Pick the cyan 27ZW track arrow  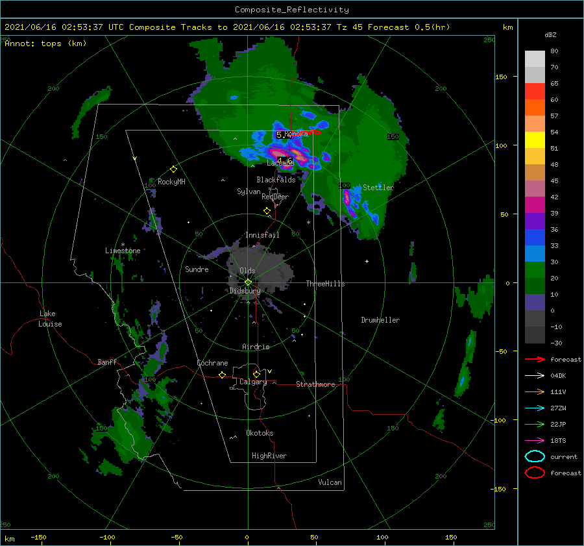coord(535,408)
